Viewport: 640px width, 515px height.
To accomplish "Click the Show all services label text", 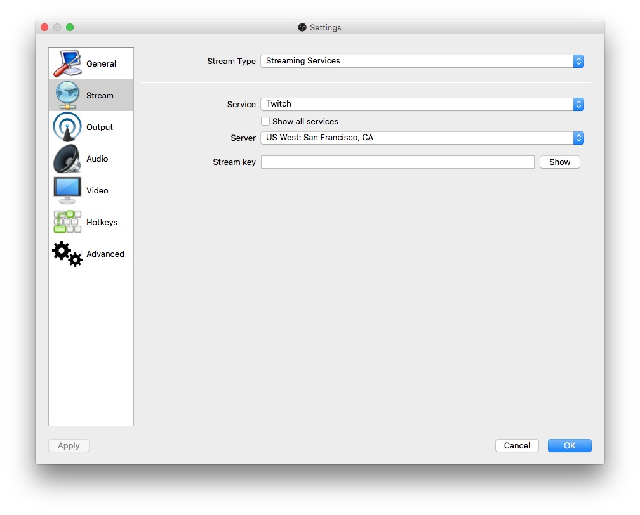I will [305, 122].
